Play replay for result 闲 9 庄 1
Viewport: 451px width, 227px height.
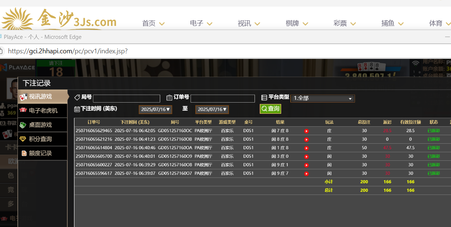(306, 165)
